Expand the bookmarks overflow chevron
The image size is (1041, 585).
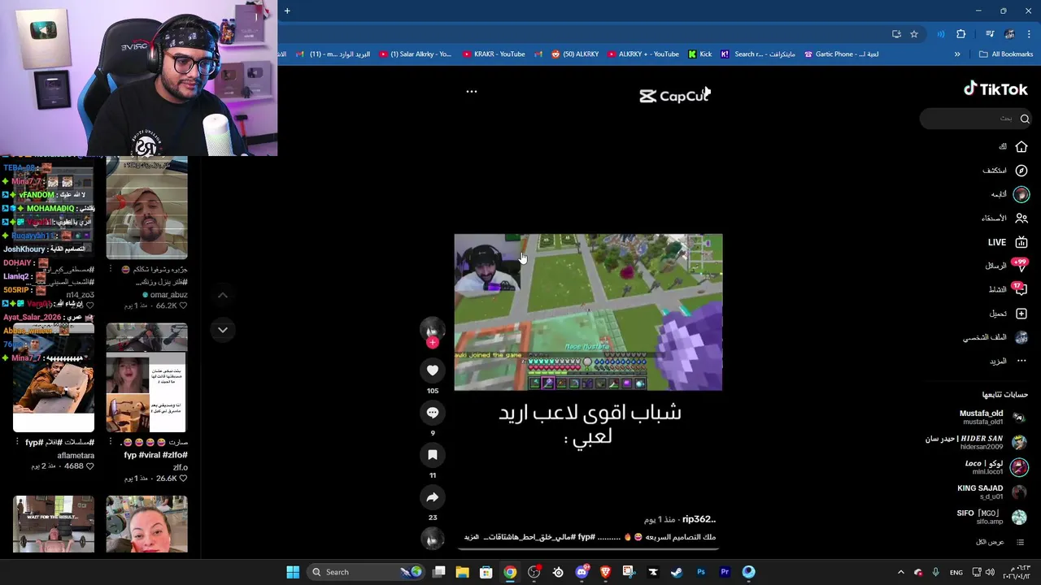click(957, 54)
